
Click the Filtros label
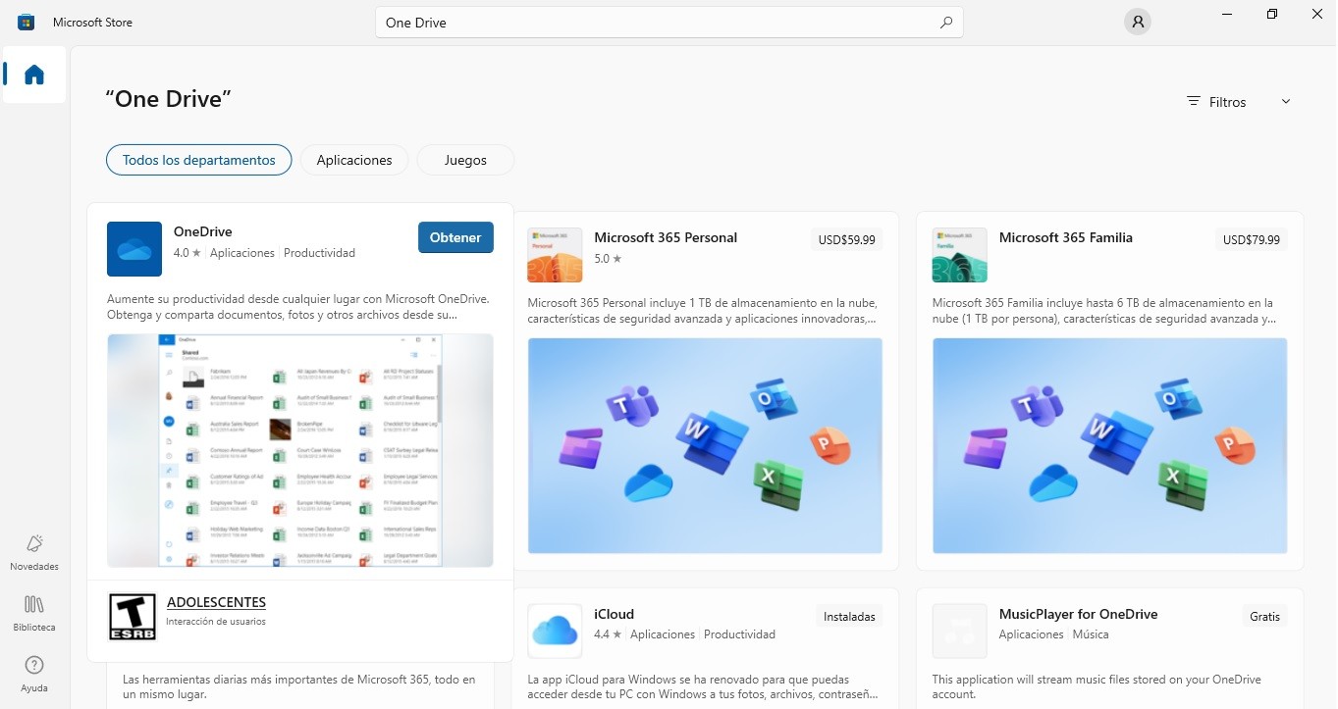click(1227, 102)
